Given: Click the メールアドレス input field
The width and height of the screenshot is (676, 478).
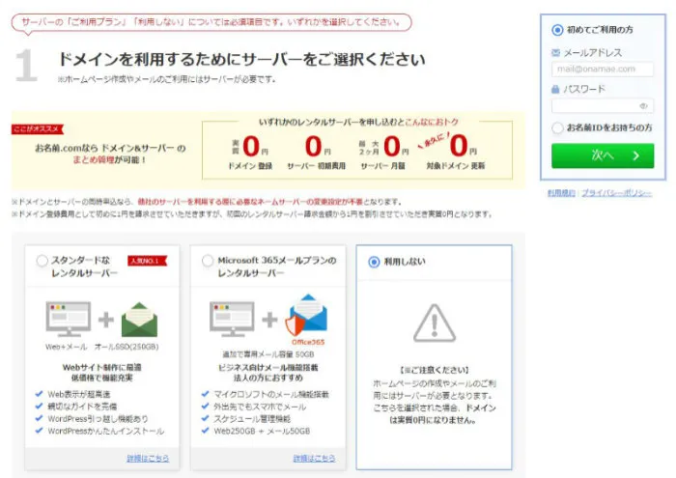Looking at the screenshot, I should tap(603, 69).
